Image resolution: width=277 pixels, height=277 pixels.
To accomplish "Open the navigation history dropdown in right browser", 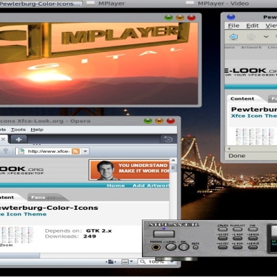I will tap(266, 37).
